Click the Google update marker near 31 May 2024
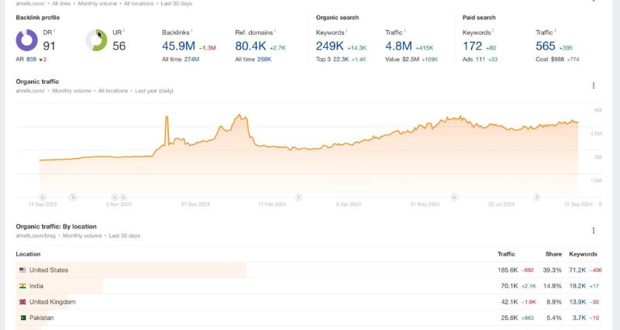Image resolution: width=620 pixels, height=330 pixels. 454,197
